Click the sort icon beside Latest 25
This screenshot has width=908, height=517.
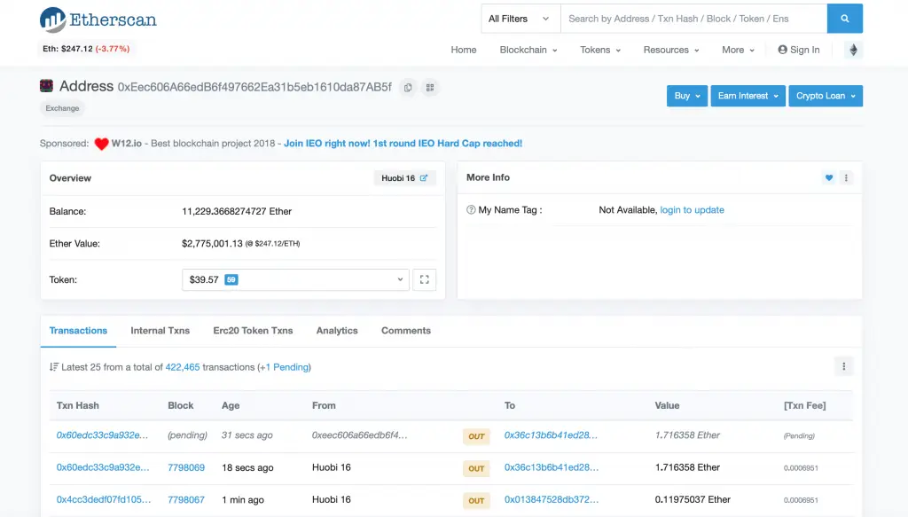tap(54, 367)
